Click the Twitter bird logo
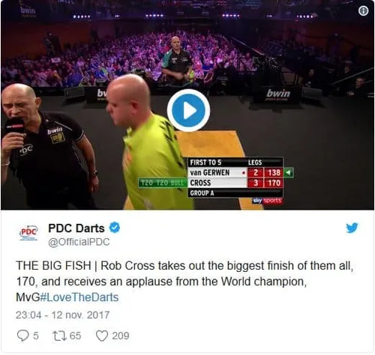375x355 pixels. click(352, 228)
